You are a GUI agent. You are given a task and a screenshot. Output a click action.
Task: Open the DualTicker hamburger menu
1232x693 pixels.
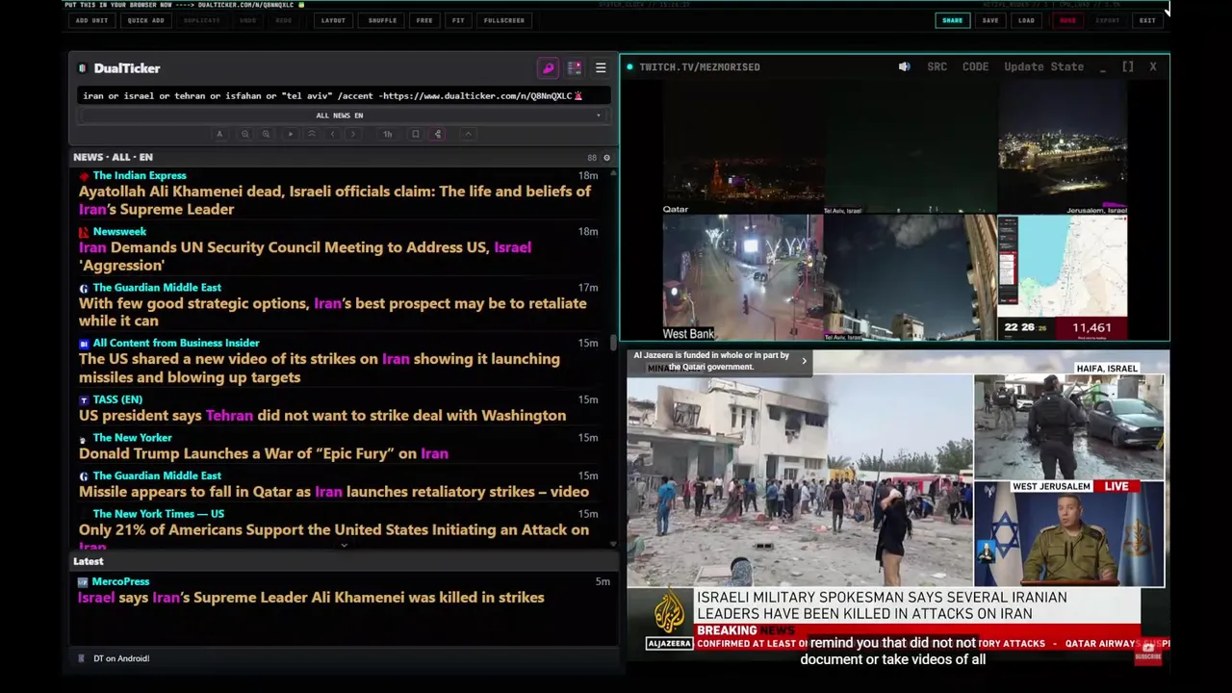(x=601, y=68)
